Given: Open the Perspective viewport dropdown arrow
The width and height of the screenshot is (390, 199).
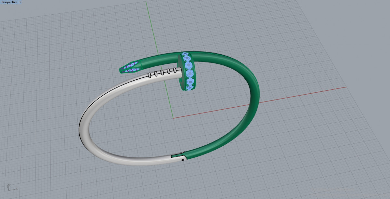Looking at the screenshot, I should tap(20, 2).
